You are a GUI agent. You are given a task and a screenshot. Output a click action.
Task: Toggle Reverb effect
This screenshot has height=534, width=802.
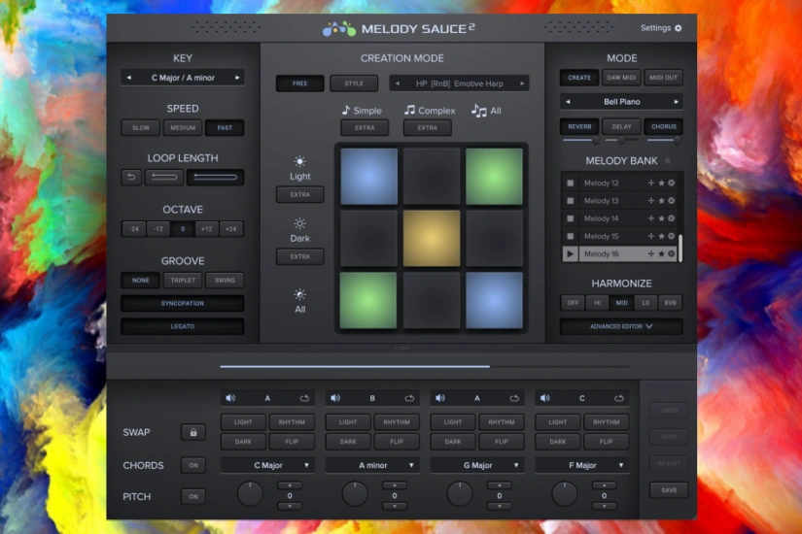click(x=579, y=127)
